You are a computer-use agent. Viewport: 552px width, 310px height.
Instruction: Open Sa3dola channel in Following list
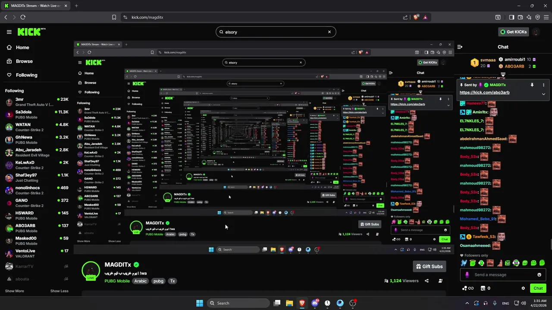[x=37, y=114]
